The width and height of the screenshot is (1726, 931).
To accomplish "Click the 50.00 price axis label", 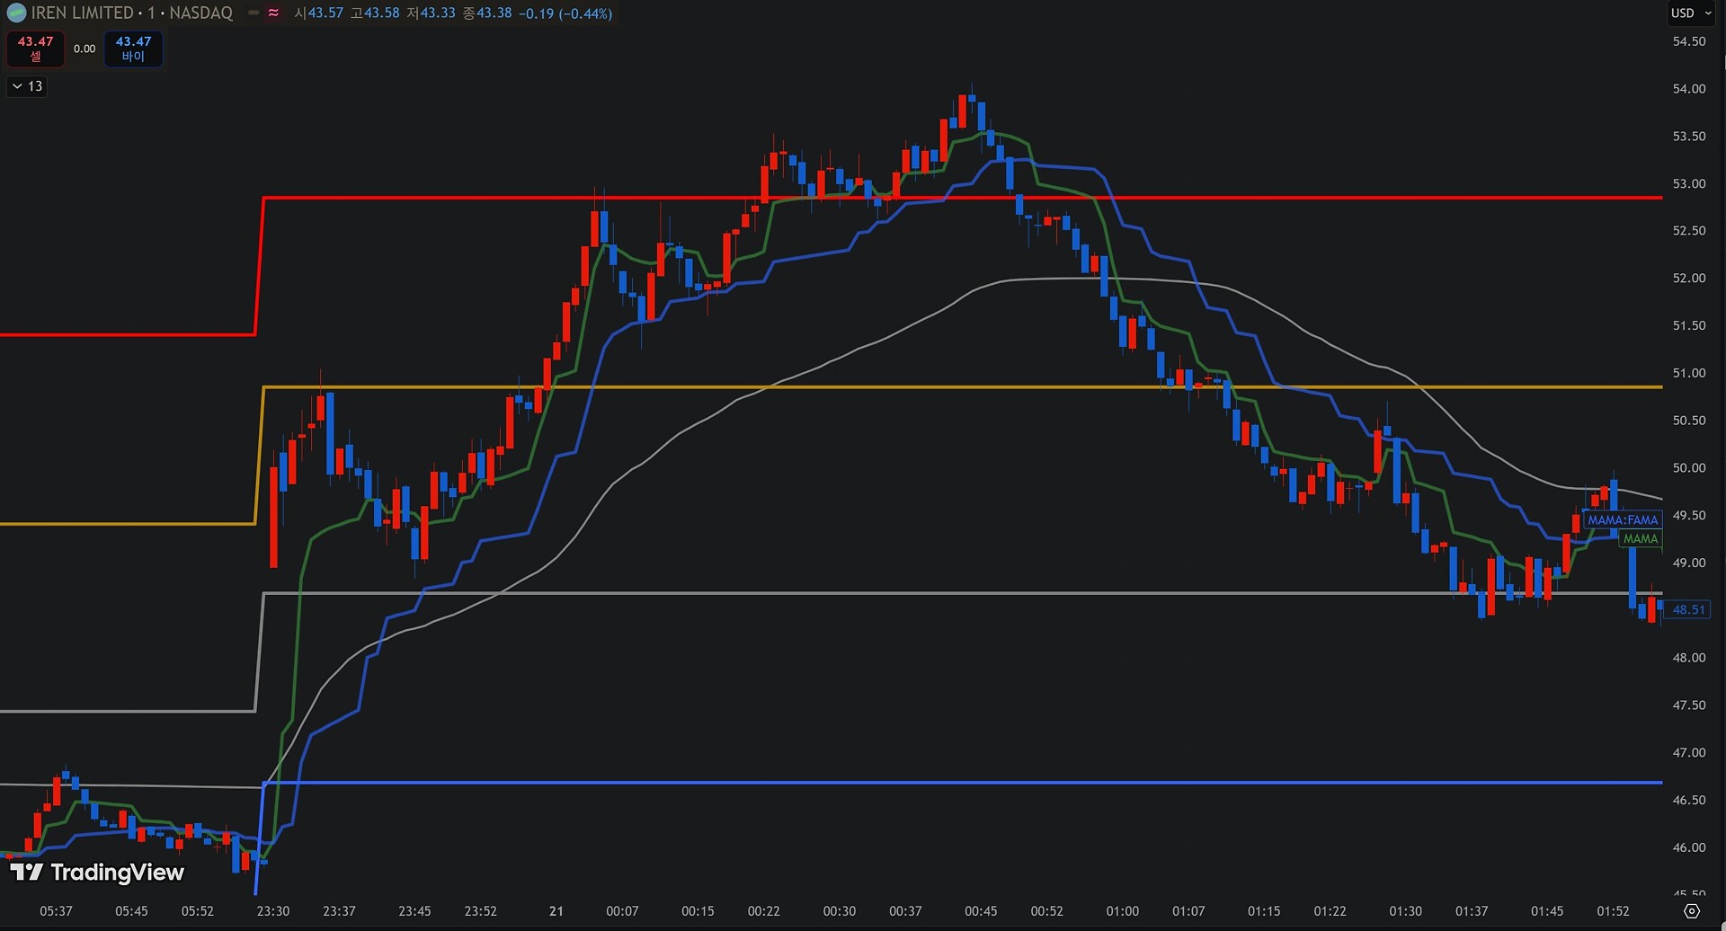I will pos(1689,468).
